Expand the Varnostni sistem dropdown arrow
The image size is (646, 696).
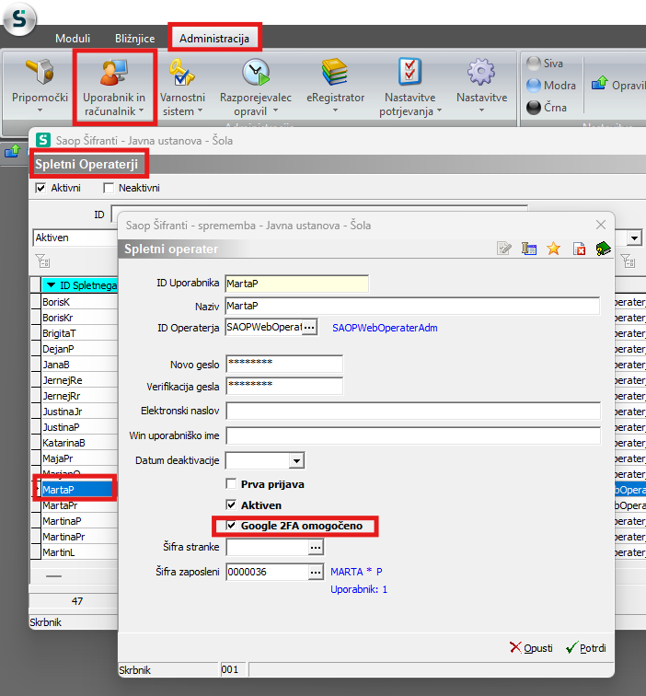(200, 110)
